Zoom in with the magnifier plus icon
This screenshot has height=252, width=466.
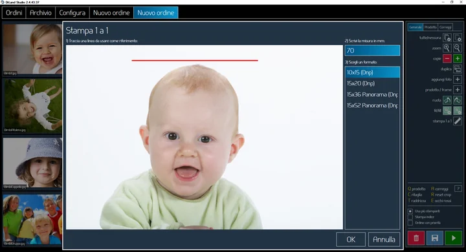(447, 48)
